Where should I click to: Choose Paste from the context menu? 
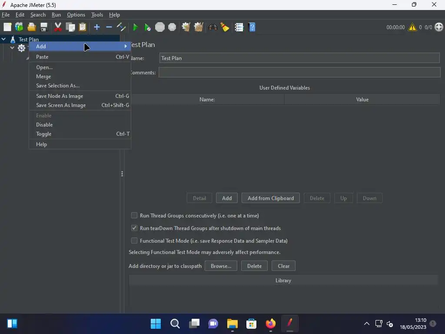point(80,57)
